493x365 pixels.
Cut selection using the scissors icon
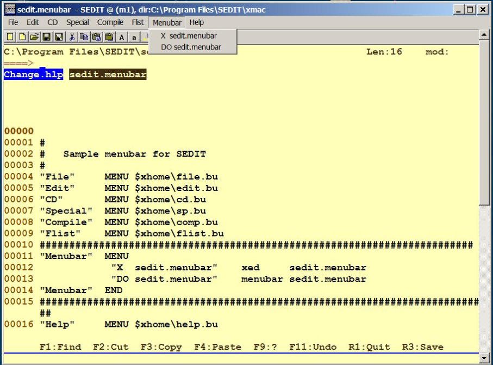coord(72,37)
